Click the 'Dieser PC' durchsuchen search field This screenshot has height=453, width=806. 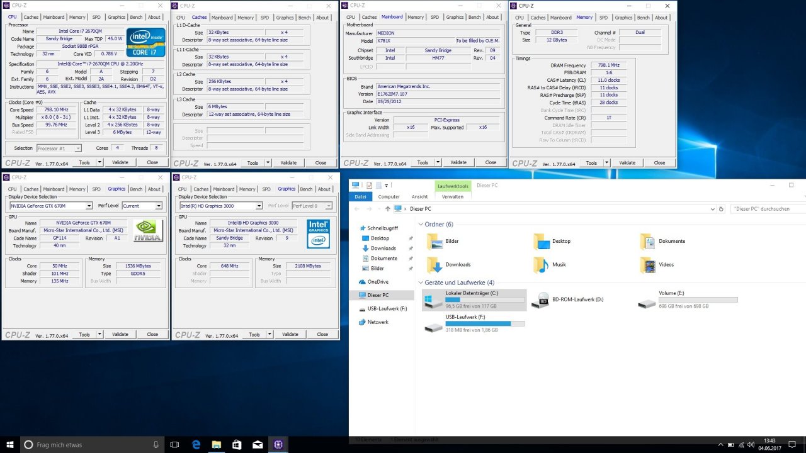769,209
